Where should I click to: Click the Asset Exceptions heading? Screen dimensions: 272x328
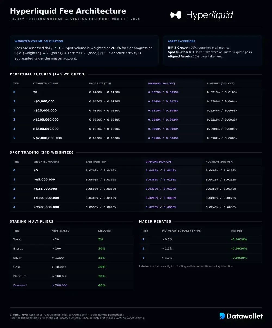pyautogui.click(x=182, y=41)
